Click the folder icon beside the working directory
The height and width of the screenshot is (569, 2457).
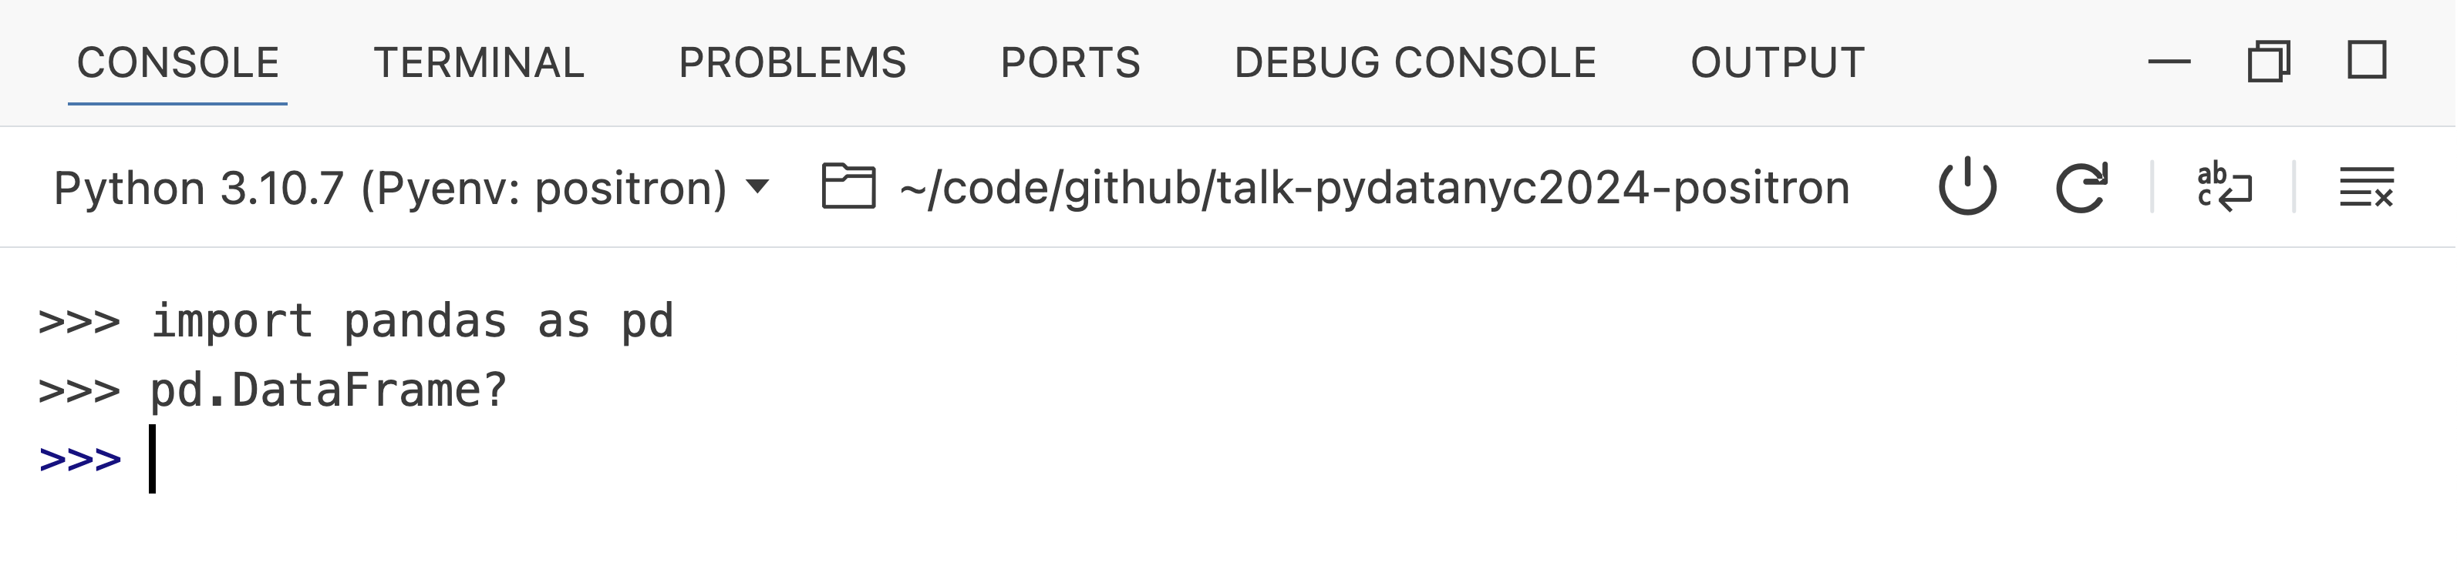coord(848,186)
